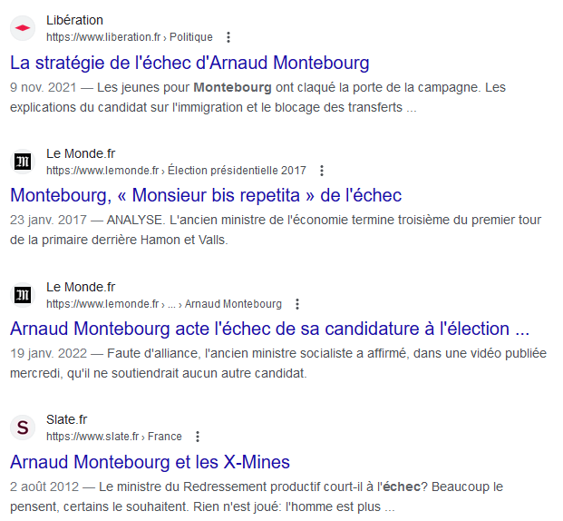The width and height of the screenshot is (563, 521).
Task: Open three-dot menu beside Élection présidentielle 2017
Action: (x=322, y=171)
